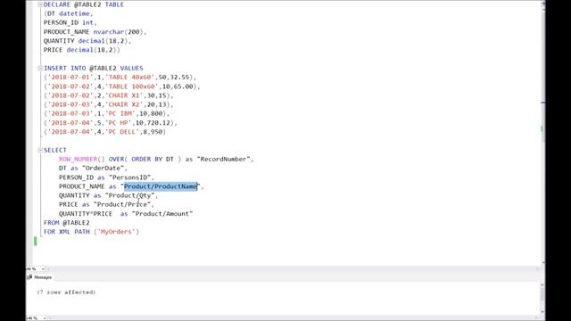This screenshot has height=321, width=571.
Task: Switch to the Messages tab
Action: (x=39, y=277)
